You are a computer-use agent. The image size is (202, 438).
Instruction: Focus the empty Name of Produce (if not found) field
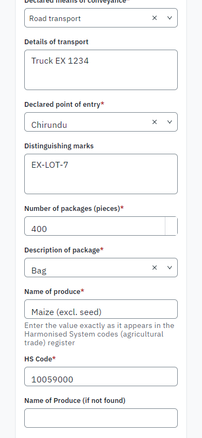pyautogui.click(x=101, y=418)
